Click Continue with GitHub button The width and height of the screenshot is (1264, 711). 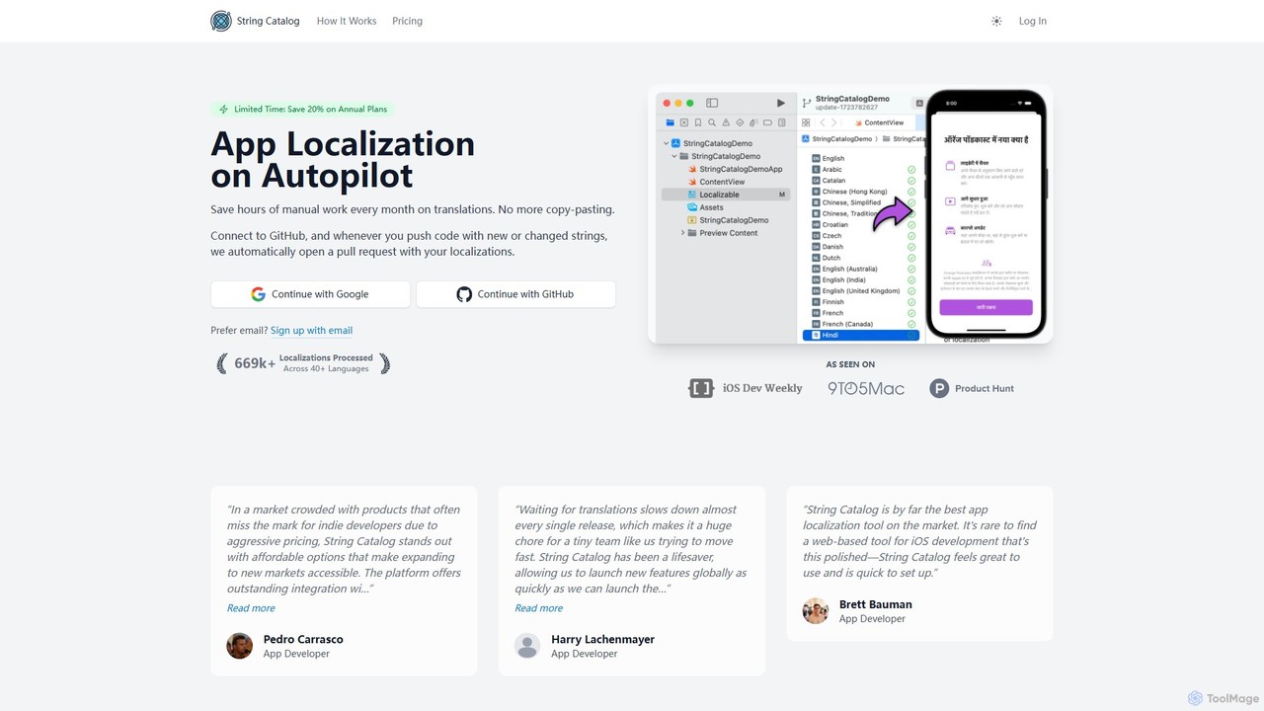pyautogui.click(x=515, y=294)
